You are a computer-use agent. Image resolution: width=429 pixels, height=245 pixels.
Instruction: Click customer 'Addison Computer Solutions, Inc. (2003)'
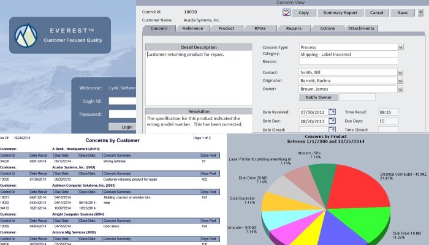point(84,186)
